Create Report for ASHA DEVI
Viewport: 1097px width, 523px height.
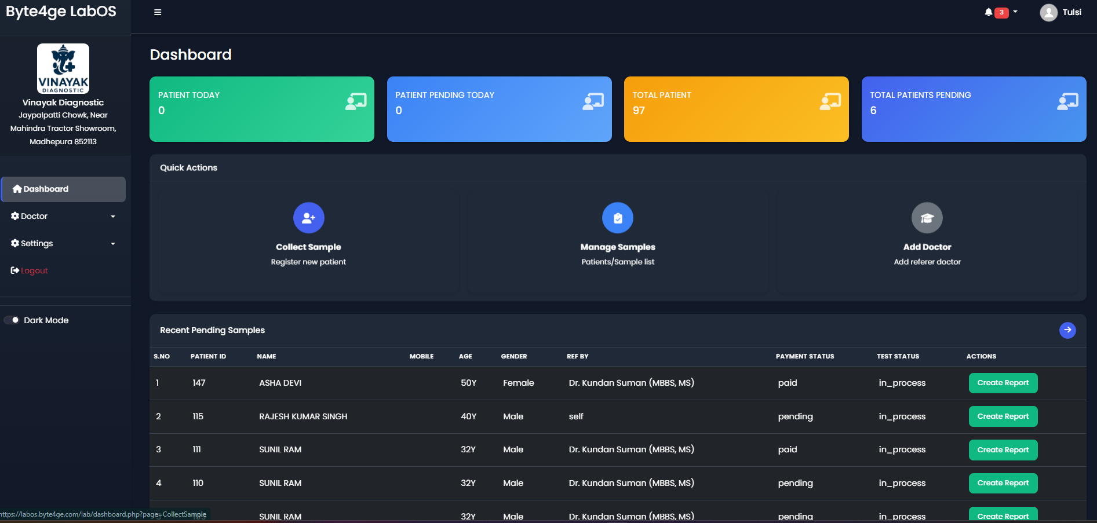[x=1003, y=383]
